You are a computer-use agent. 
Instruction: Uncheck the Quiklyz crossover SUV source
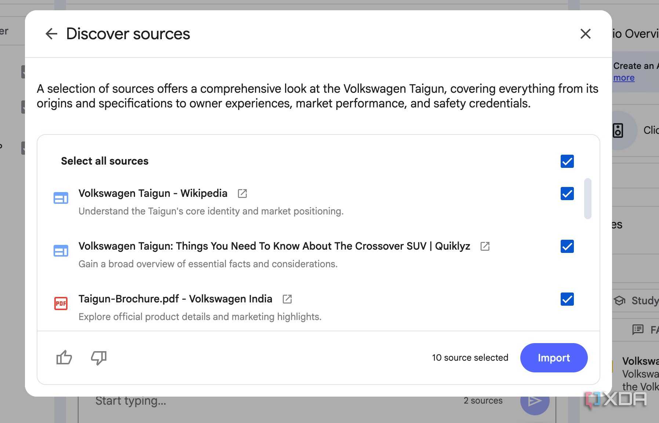point(567,246)
